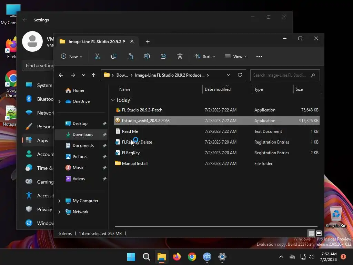This screenshot has height=265, width=353.
Task: Select the Manual Install folder
Action: point(217,163)
